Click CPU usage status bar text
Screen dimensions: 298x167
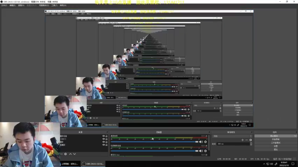260,159
